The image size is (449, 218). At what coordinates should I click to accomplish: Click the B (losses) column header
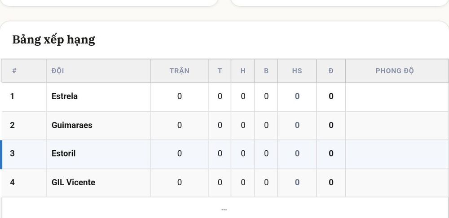point(266,71)
